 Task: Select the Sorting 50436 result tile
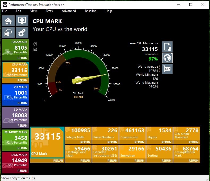click(160, 152)
